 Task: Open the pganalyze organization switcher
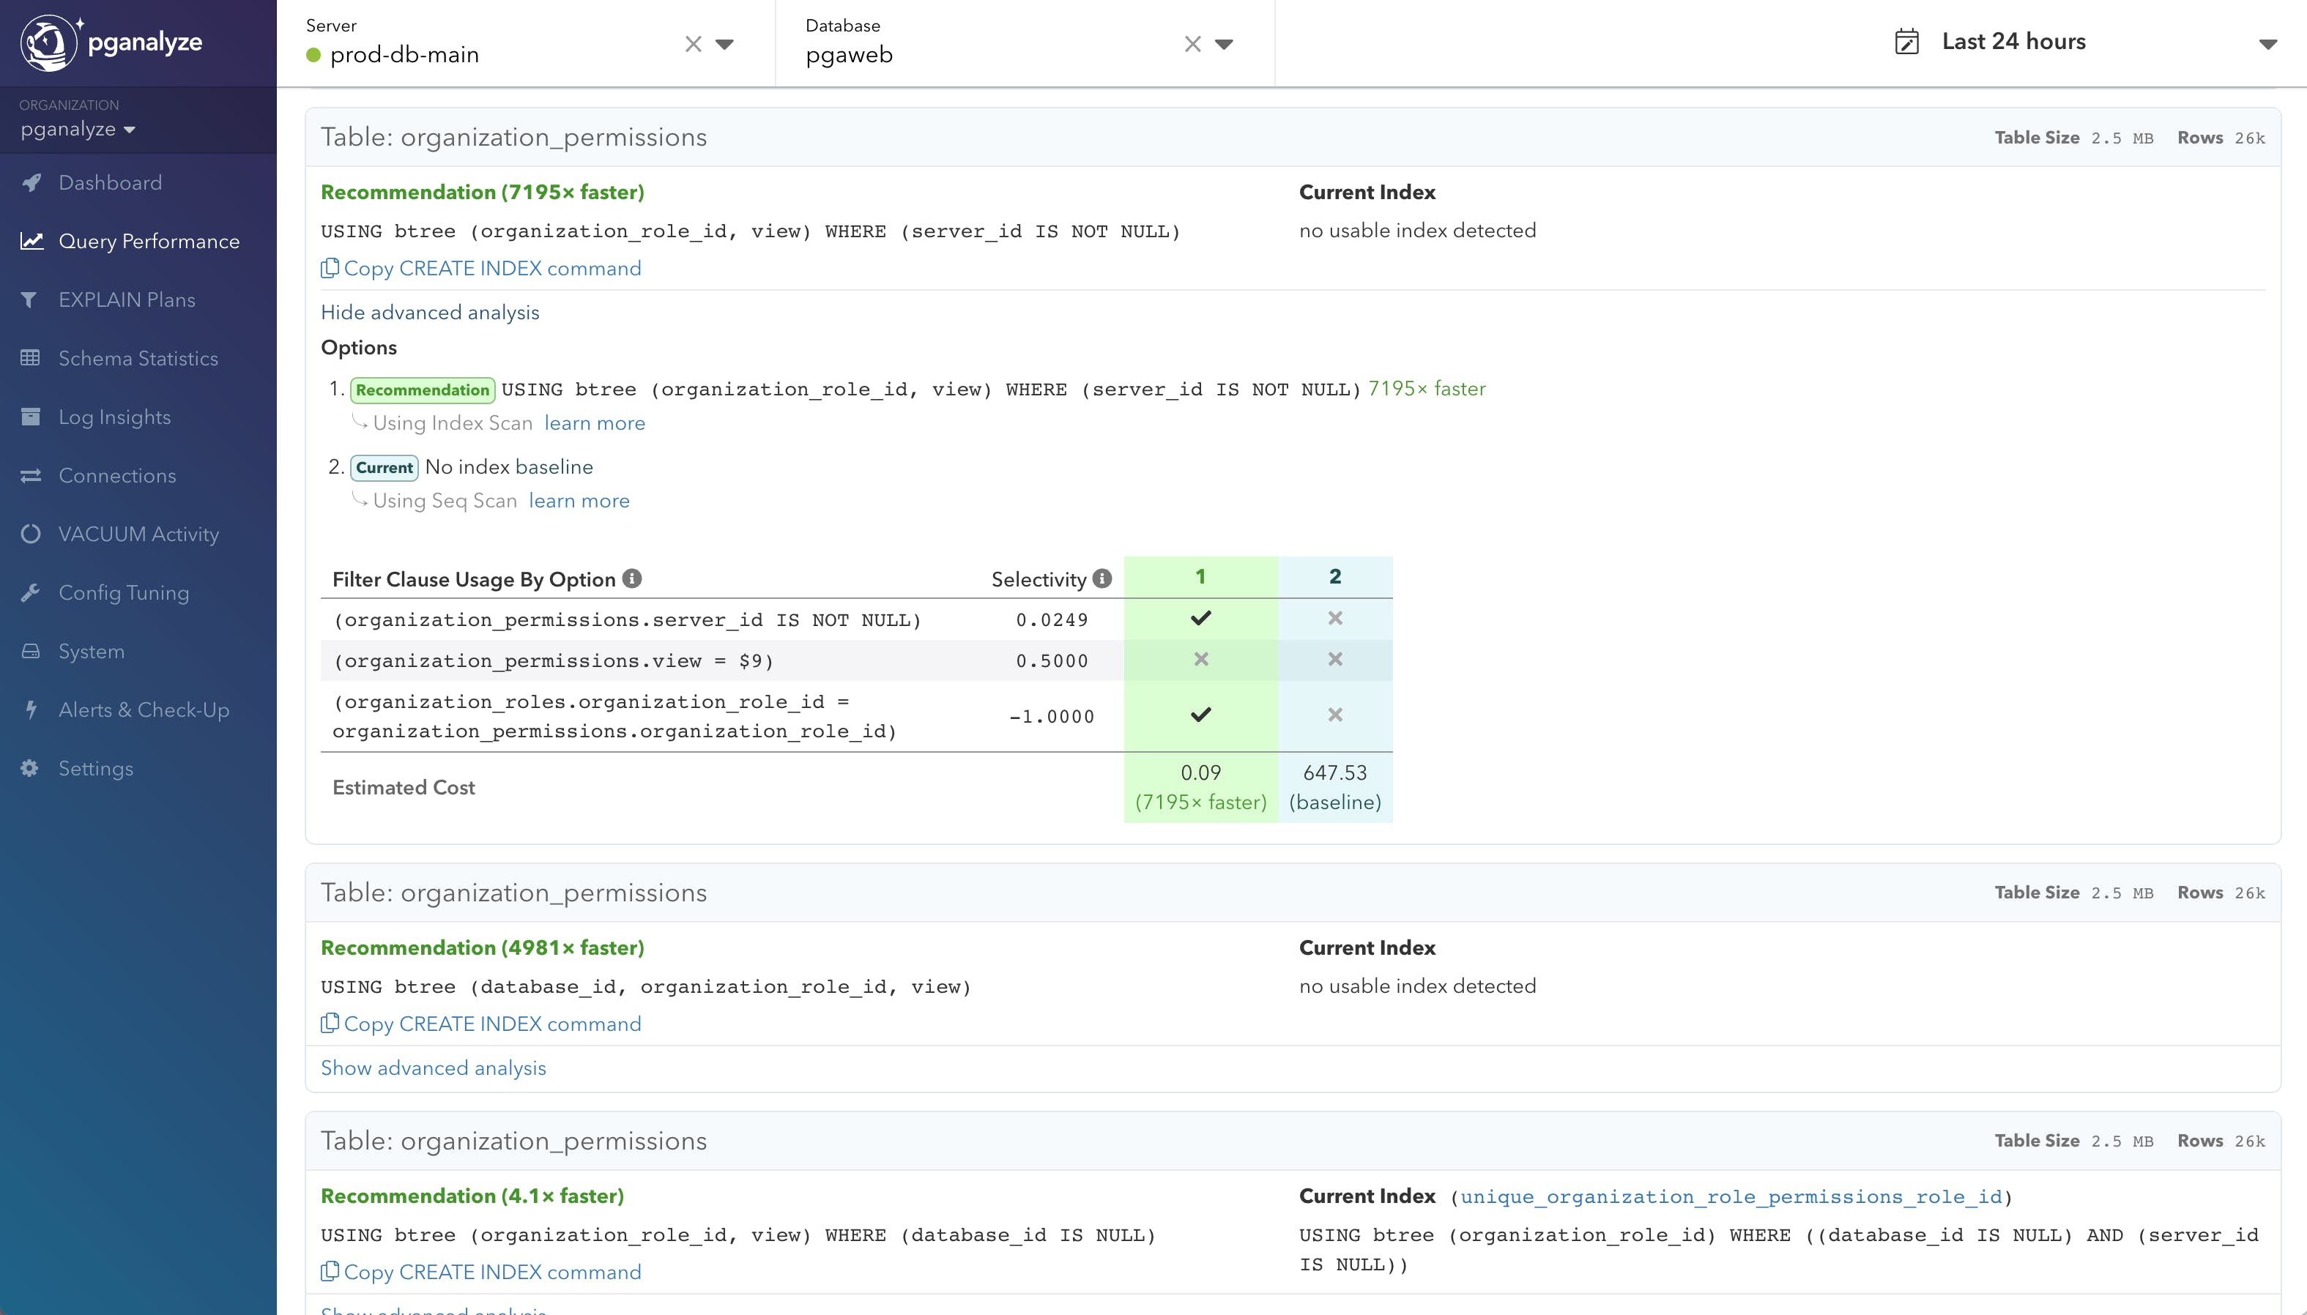pos(78,129)
